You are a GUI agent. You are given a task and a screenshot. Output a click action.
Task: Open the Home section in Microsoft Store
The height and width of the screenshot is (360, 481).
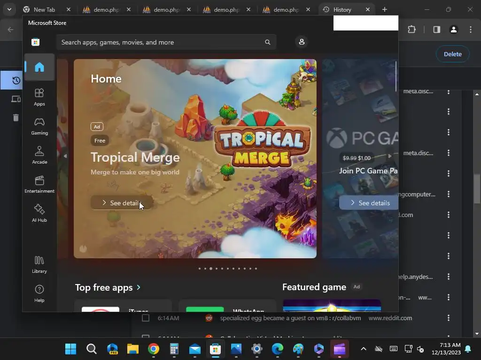coord(39,67)
